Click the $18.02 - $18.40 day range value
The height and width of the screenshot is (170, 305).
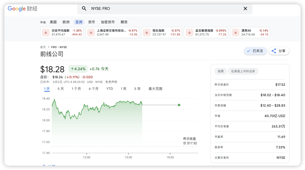coord(273,95)
